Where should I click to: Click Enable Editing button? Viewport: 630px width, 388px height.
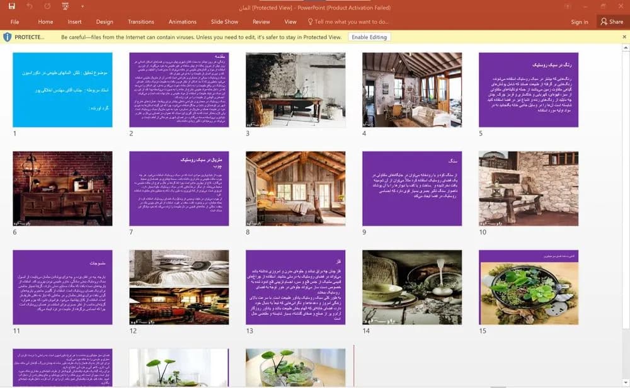coord(369,37)
